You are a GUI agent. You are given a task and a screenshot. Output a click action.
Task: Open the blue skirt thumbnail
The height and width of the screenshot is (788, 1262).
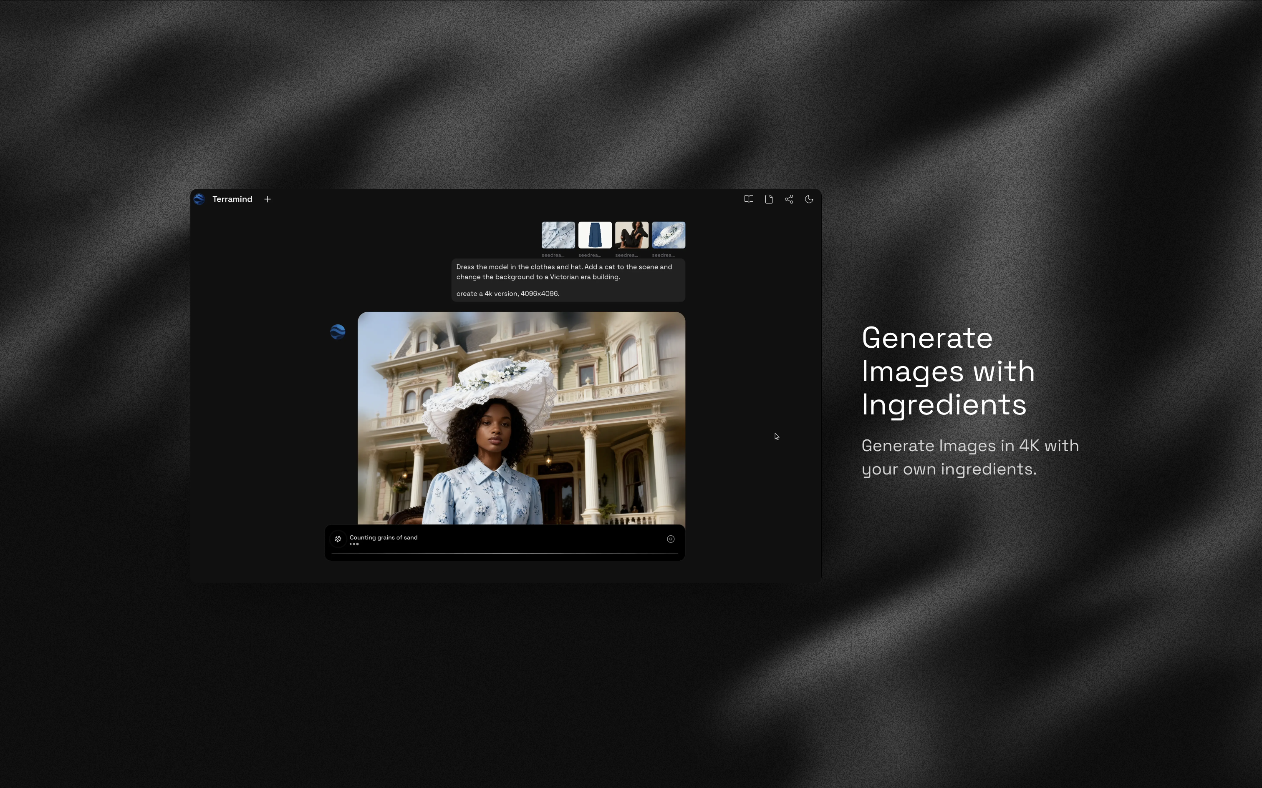coord(595,235)
